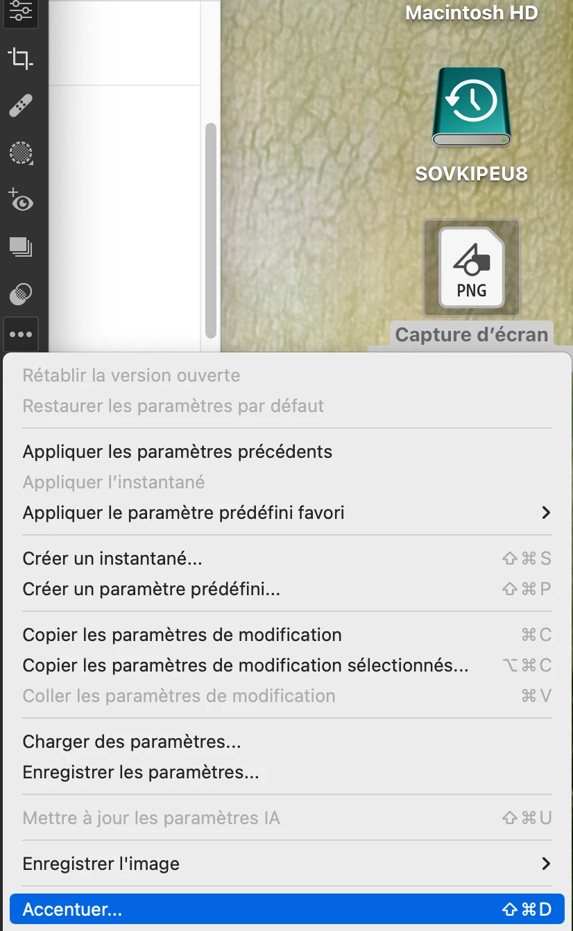Select the SOVKIPEU8 Time Machine drive icon
573x931 pixels.
pyautogui.click(x=472, y=107)
